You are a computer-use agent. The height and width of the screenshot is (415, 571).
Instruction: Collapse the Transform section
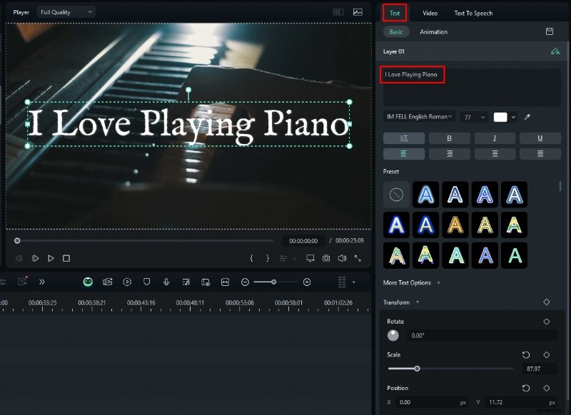tap(416, 302)
